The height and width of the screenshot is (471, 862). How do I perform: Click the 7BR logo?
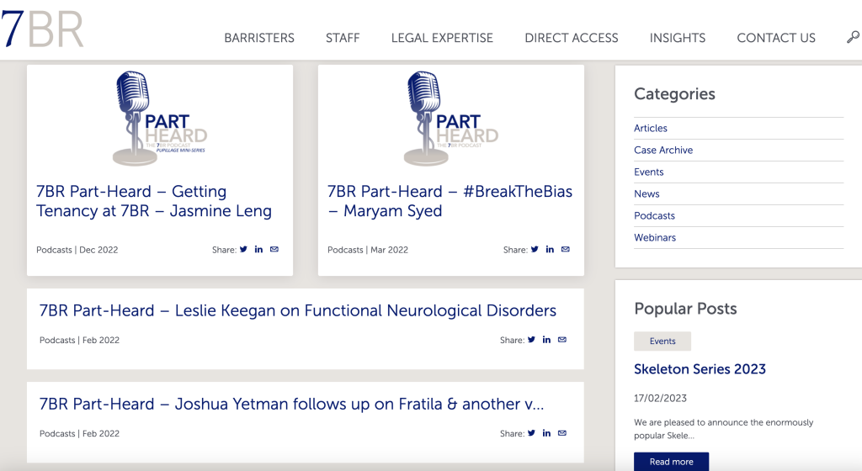click(42, 29)
